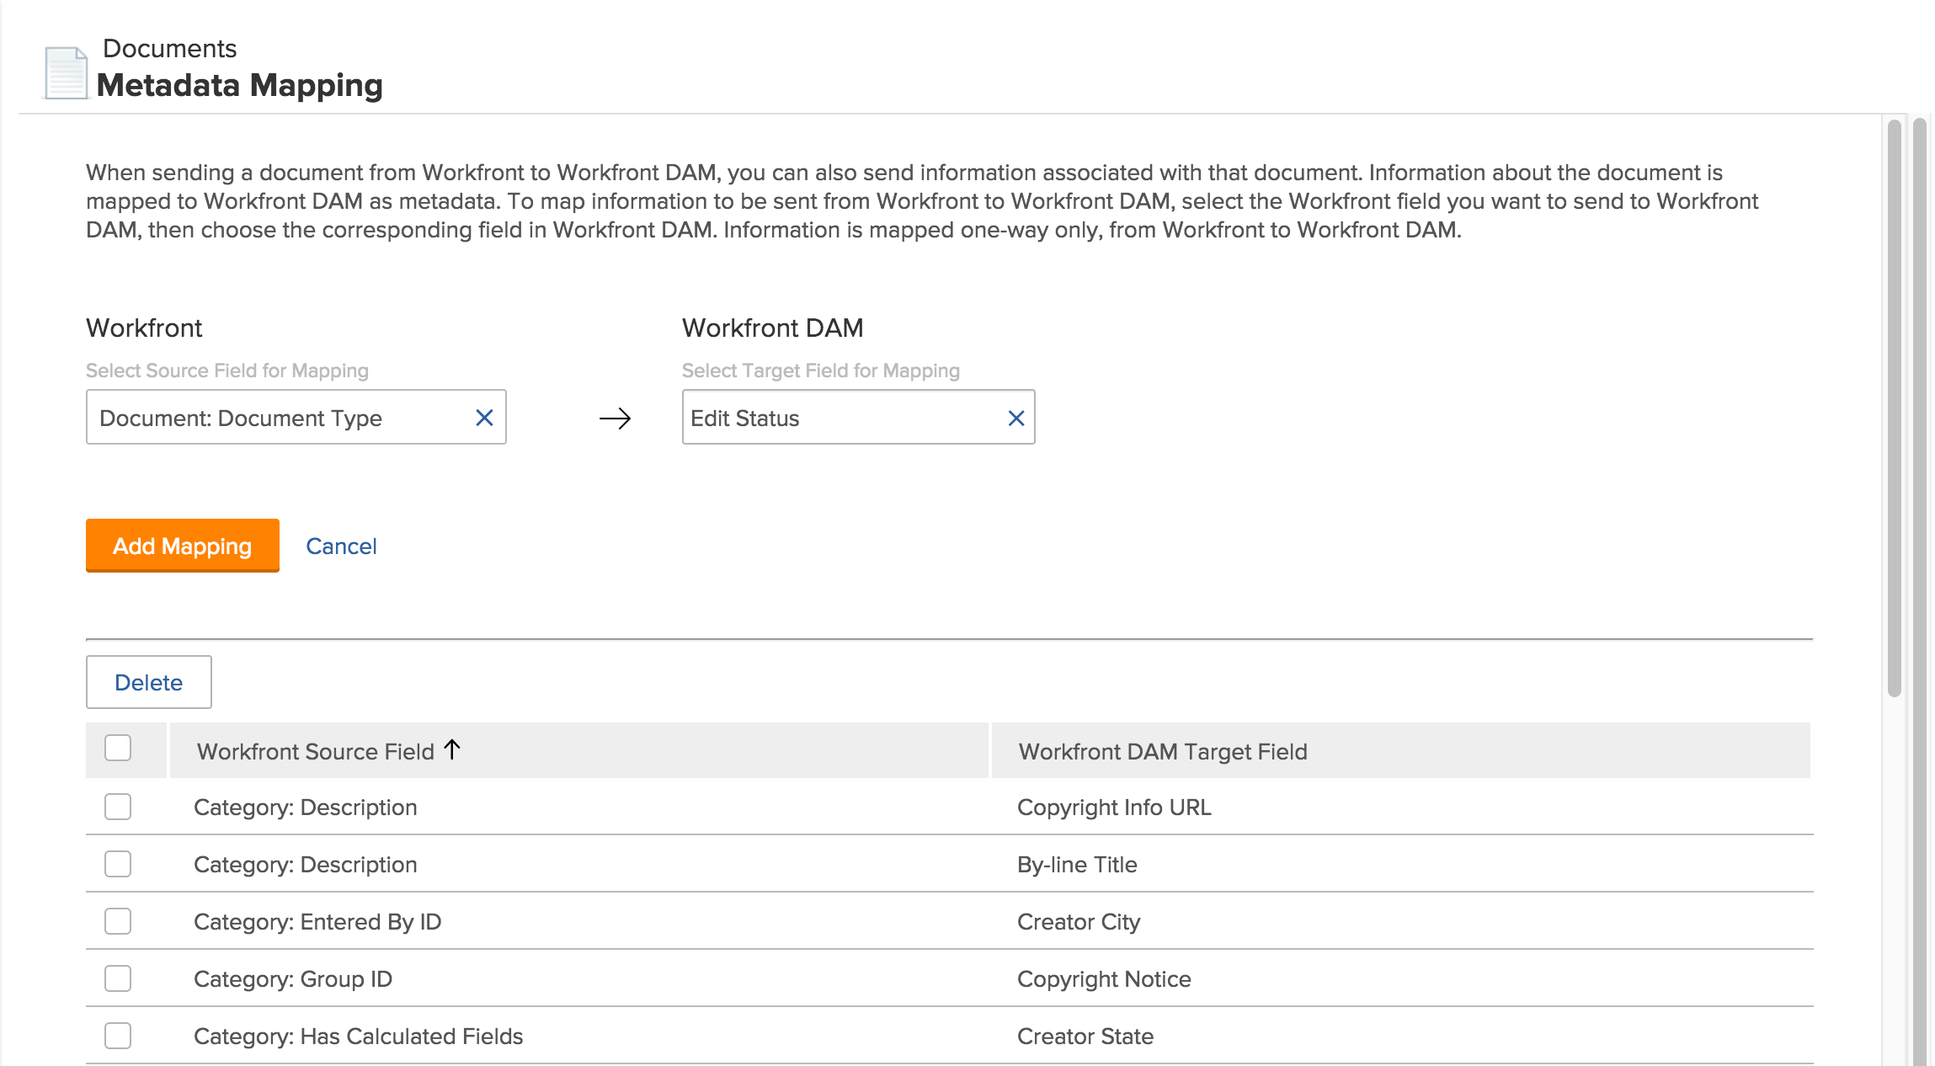Check the Has Calculated Fields row
Screen dimensions: 1935x1066
point(118,1036)
